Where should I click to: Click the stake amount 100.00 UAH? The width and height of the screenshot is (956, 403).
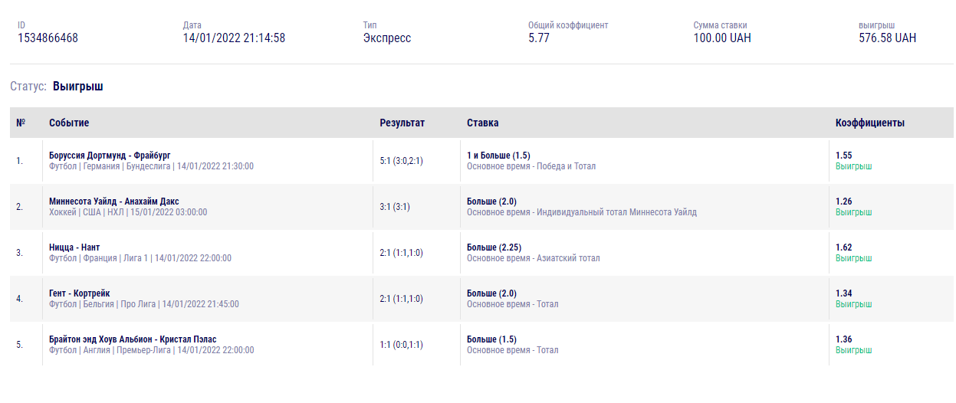(x=722, y=38)
